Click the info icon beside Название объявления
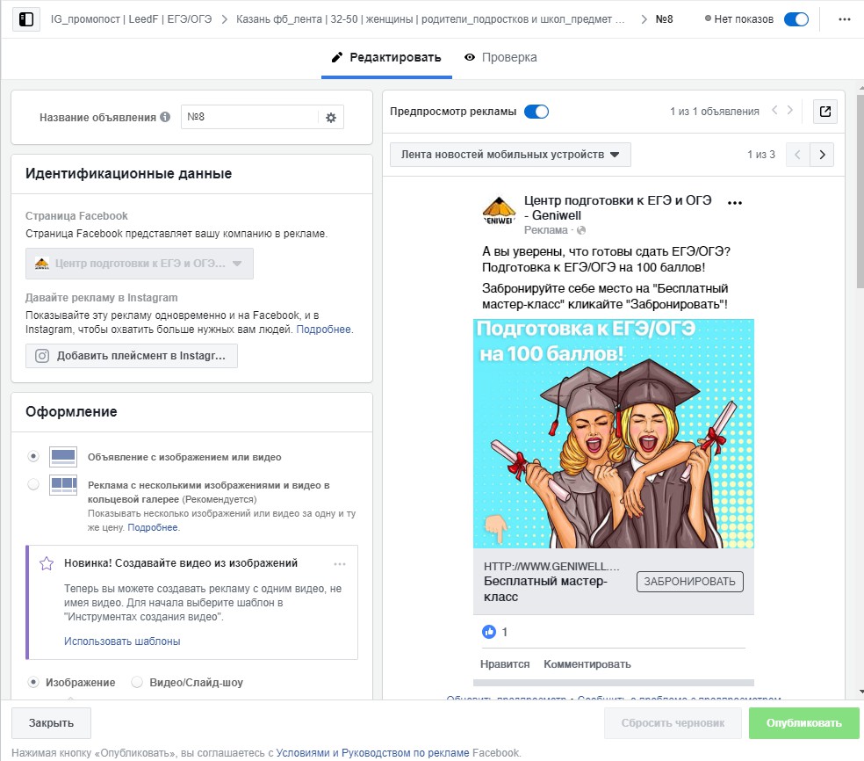This screenshot has width=864, height=761. pos(165,117)
